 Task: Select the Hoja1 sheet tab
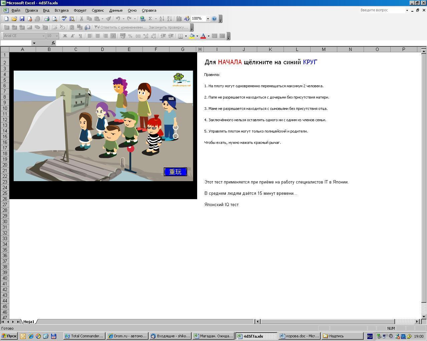pos(29,322)
